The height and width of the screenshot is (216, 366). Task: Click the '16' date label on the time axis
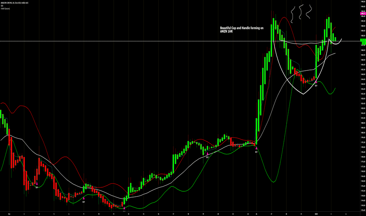(x=158, y=214)
